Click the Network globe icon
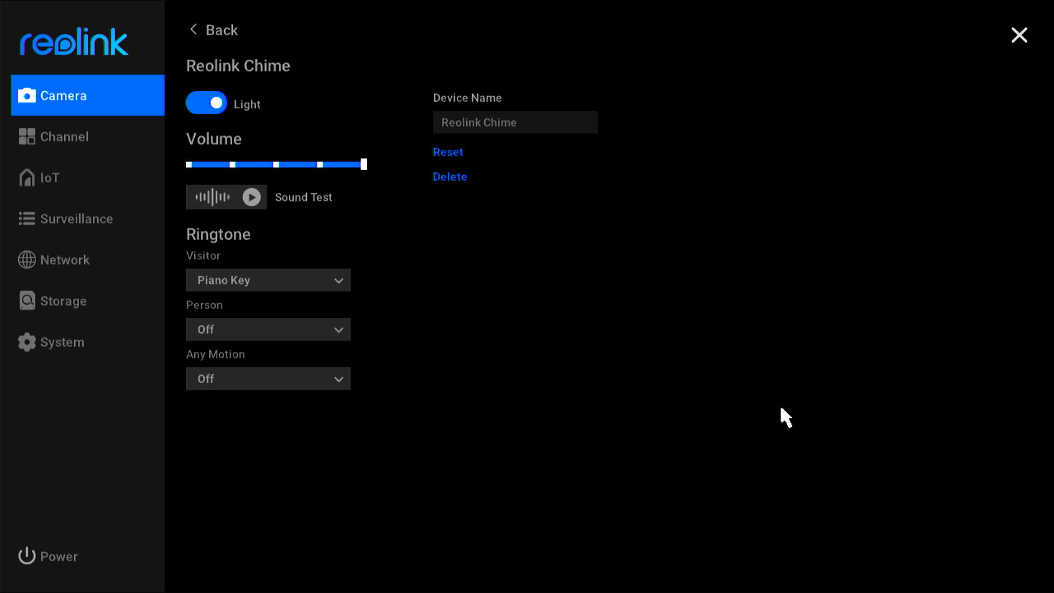The width and height of the screenshot is (1054, 593). [x=27, y=260]
